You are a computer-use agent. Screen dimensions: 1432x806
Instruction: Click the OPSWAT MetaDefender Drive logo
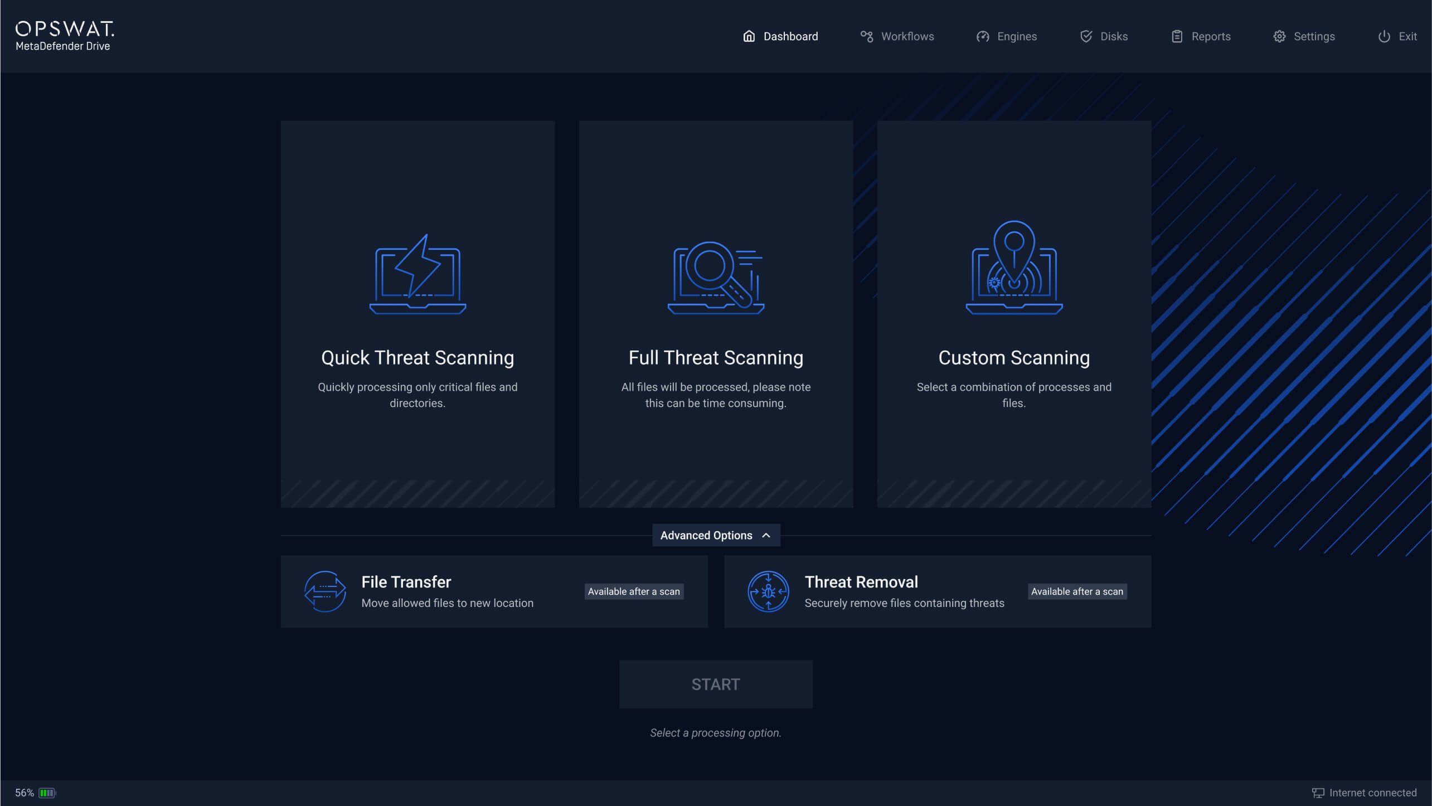point(64,35)
